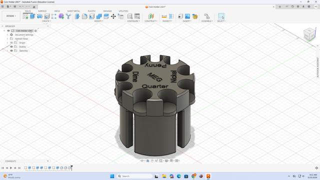The image size is (320, 180).
Task: Click the activate radio button beside Coin Holder
Action: (x=35, y=31)
